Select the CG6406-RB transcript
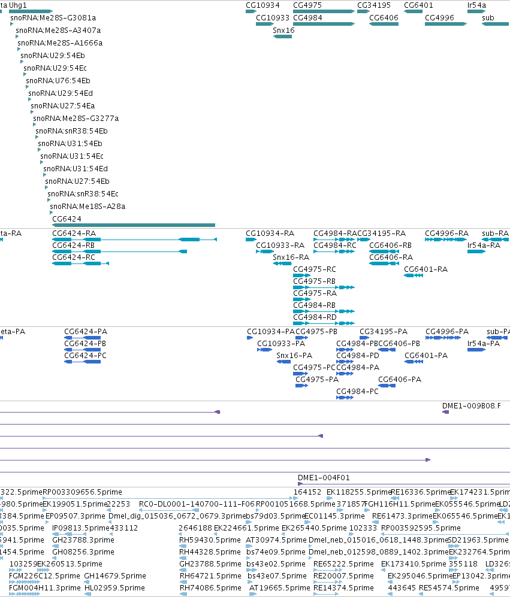 coord(384,251)
